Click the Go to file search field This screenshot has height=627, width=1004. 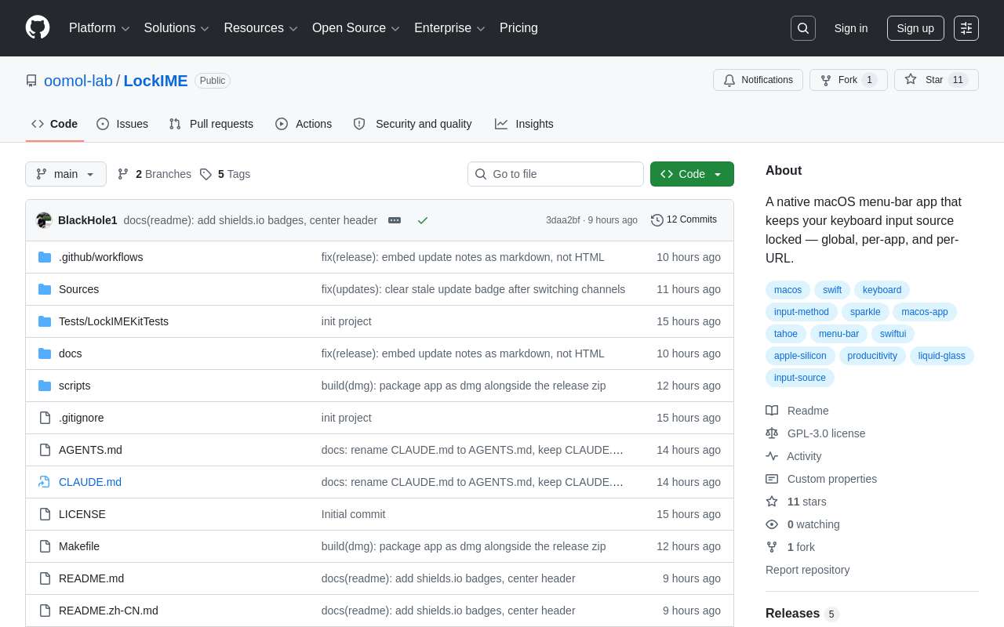point(555,174)
